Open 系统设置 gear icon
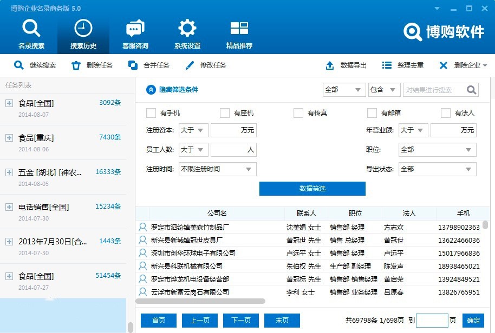 coord(187,29)
